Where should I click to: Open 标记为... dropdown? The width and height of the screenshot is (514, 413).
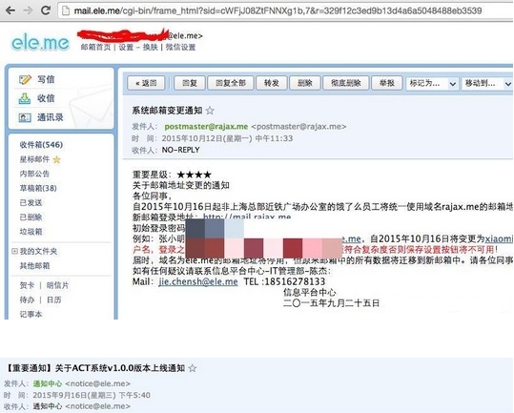coord(432,83)
